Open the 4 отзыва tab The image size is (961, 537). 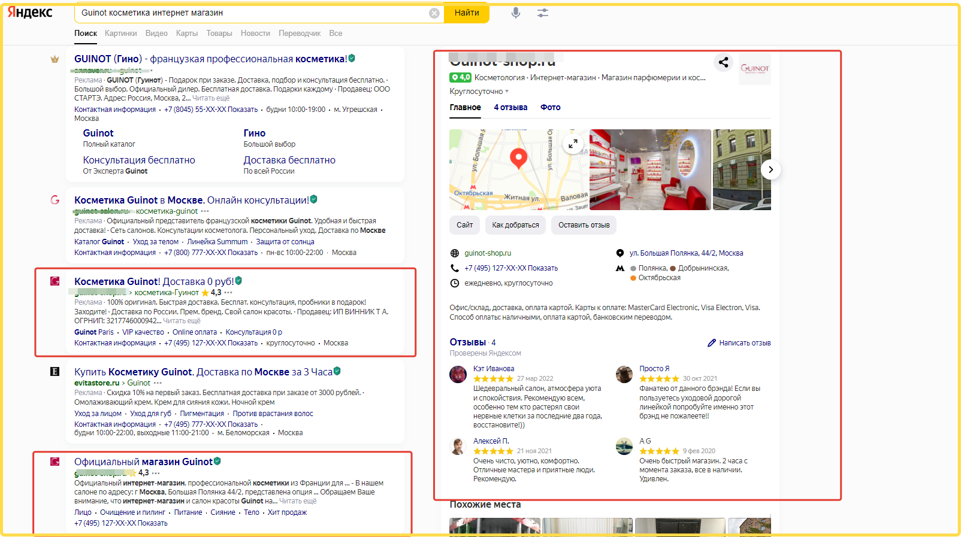[x=510, y=108]
